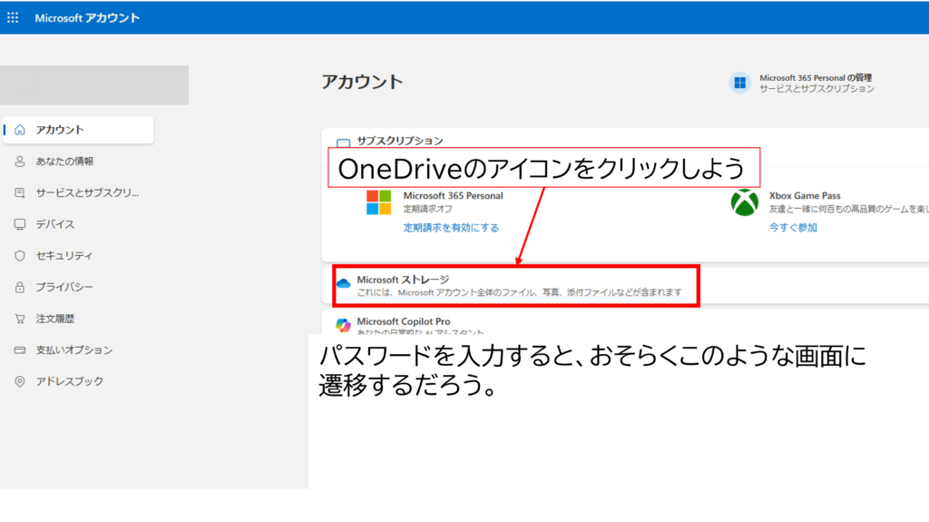Open 支払いオプション in the sidebar
Image resolution: width=929 pixels, height=522 pixels.
[x=78, y=350]
